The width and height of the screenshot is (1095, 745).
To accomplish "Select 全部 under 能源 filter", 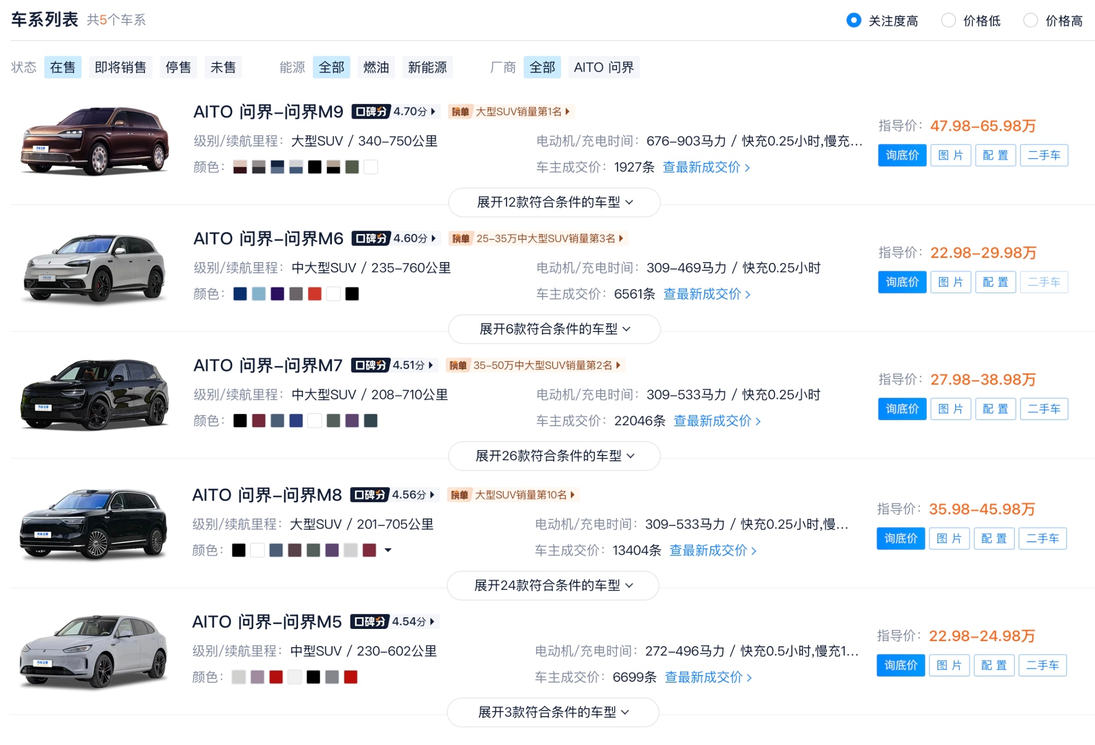I will click(x=332, y=67).
